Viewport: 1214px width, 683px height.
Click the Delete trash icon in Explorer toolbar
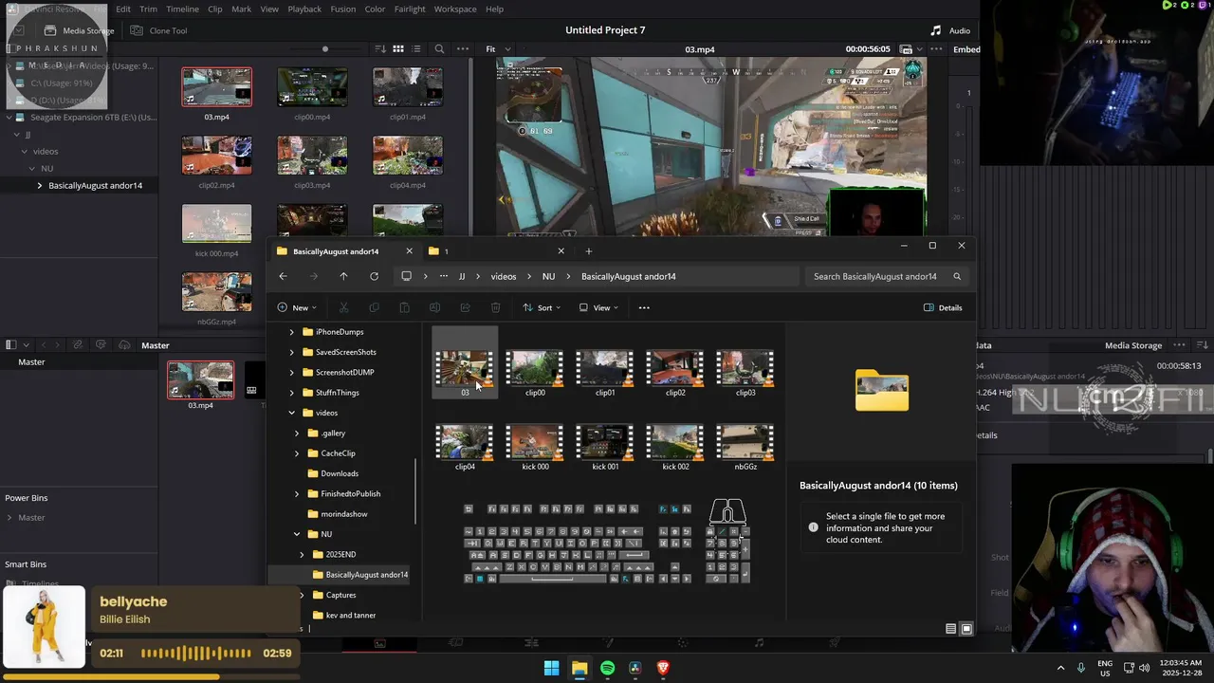point(495,307)
